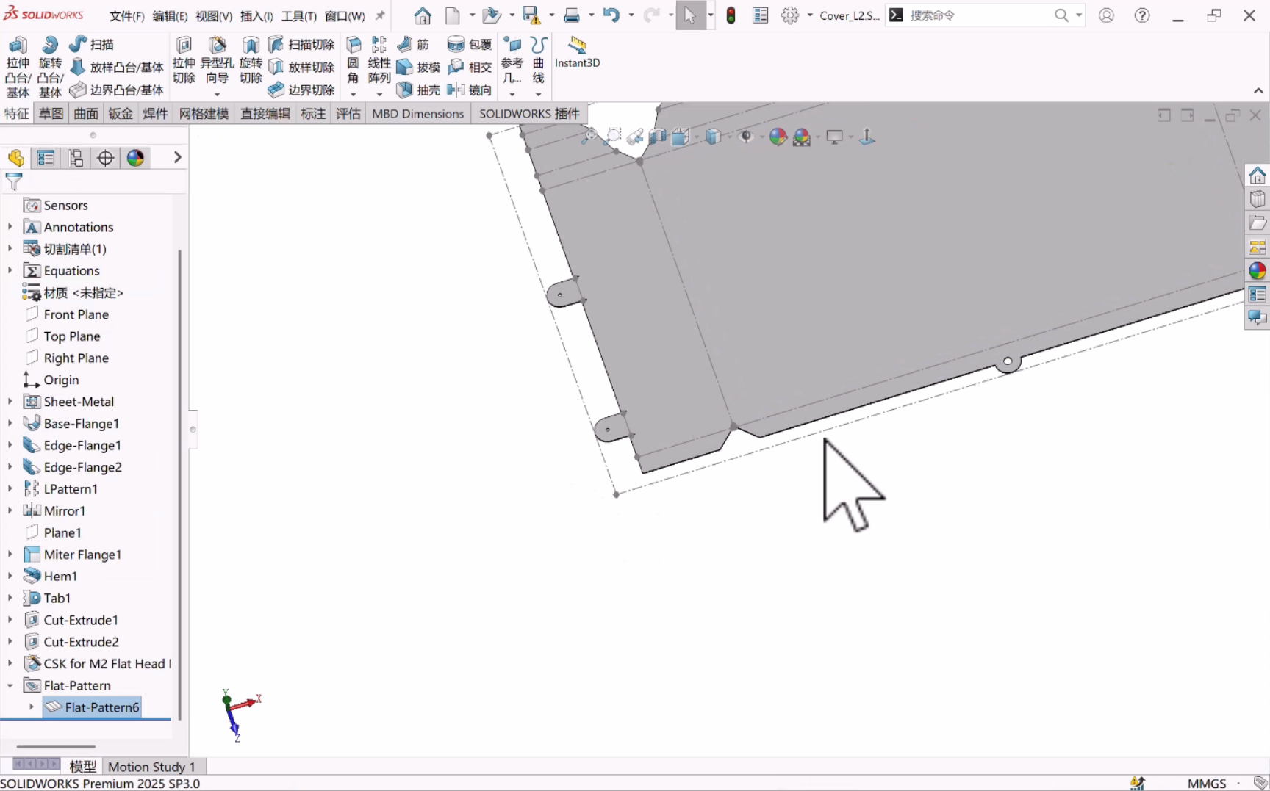Click the Fillet feature icon

coord(354,46)
